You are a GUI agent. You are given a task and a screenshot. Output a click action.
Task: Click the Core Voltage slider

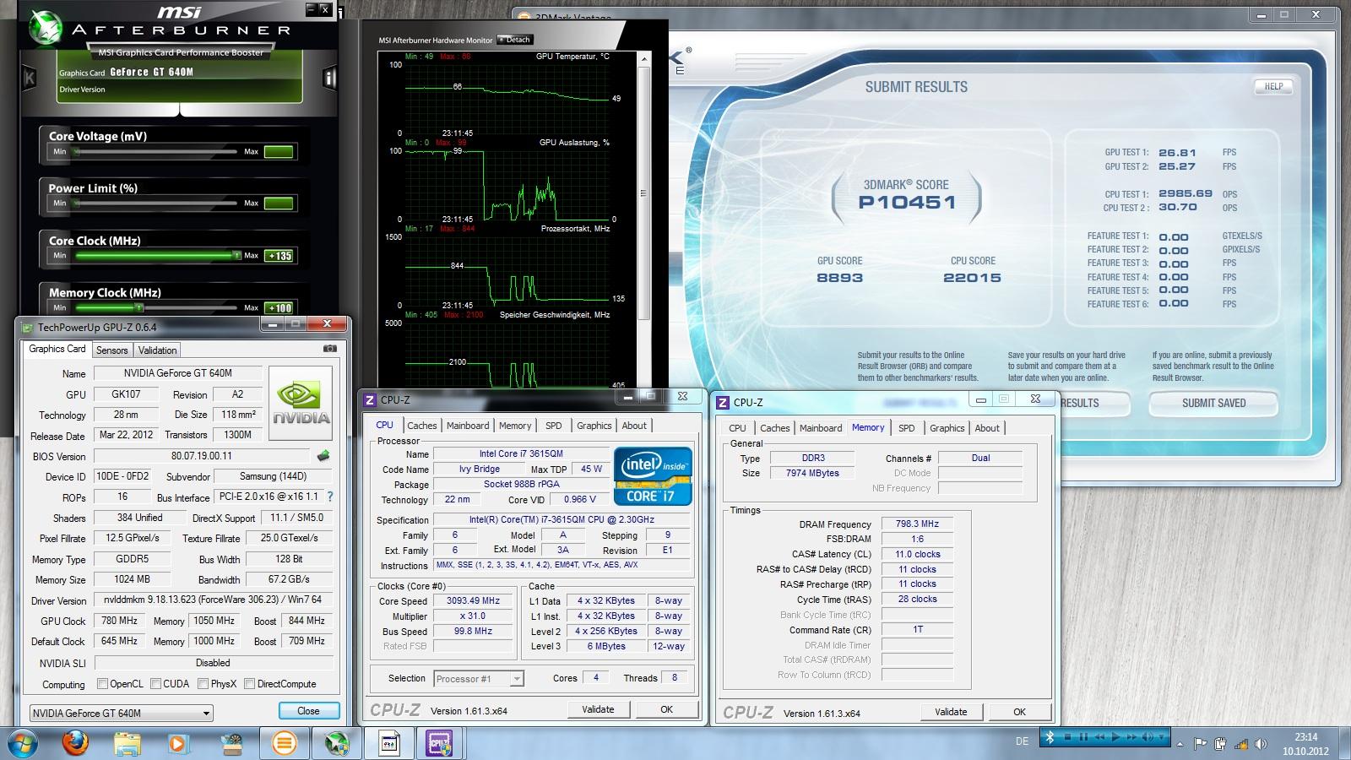point(155,152)
